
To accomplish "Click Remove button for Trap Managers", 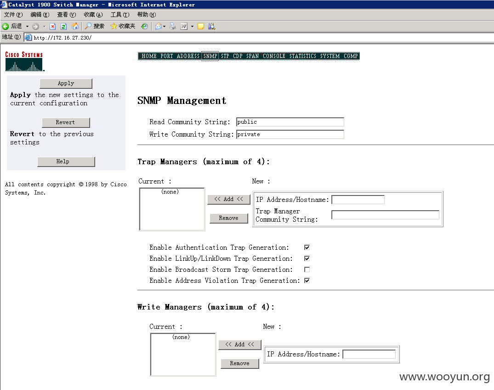I will click(x=229, y=218).
